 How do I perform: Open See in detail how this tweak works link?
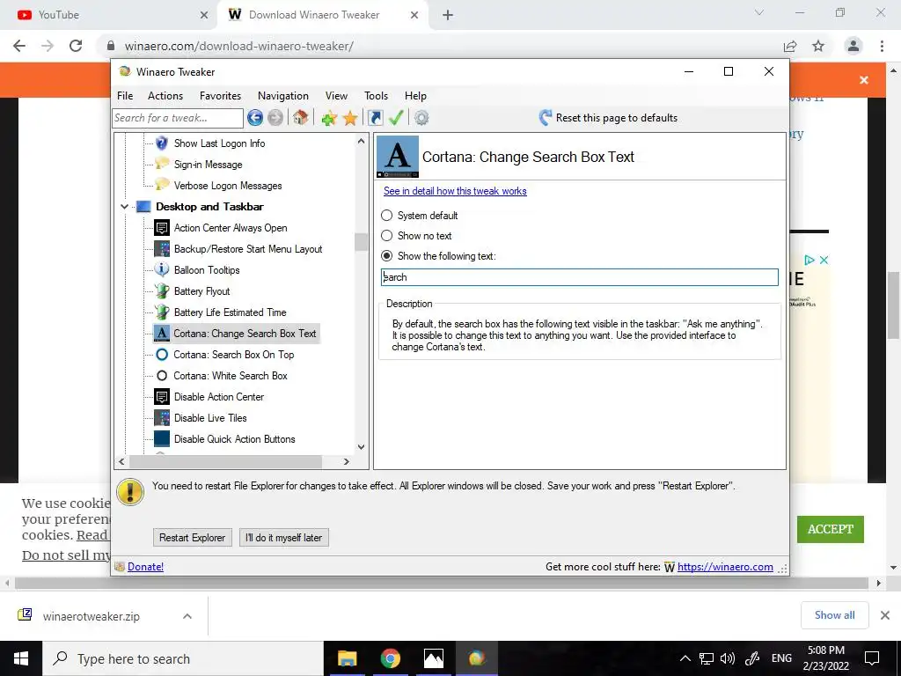pos(455,191)
